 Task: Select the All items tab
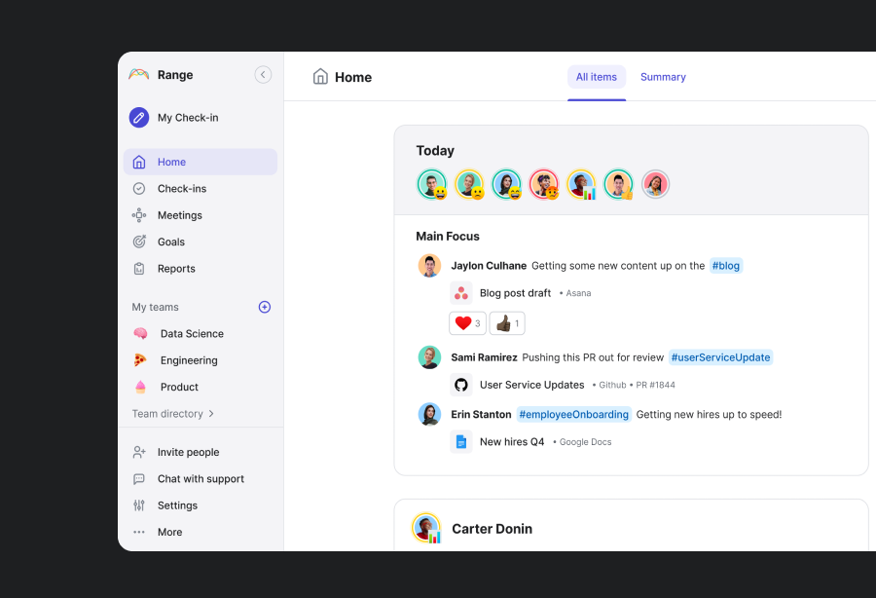coord(596,77)
